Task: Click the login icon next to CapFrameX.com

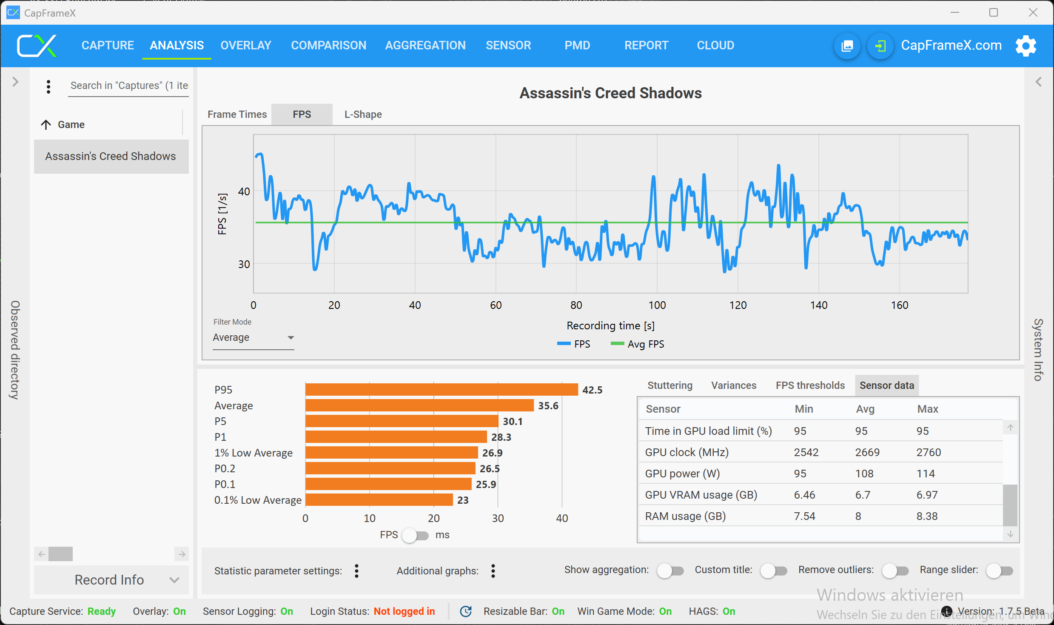Action: 880,46
